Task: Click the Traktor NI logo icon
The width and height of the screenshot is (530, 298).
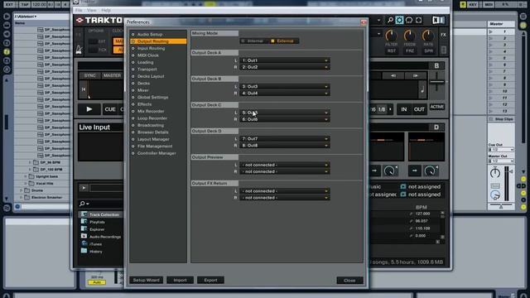Action: coord(438,20)
